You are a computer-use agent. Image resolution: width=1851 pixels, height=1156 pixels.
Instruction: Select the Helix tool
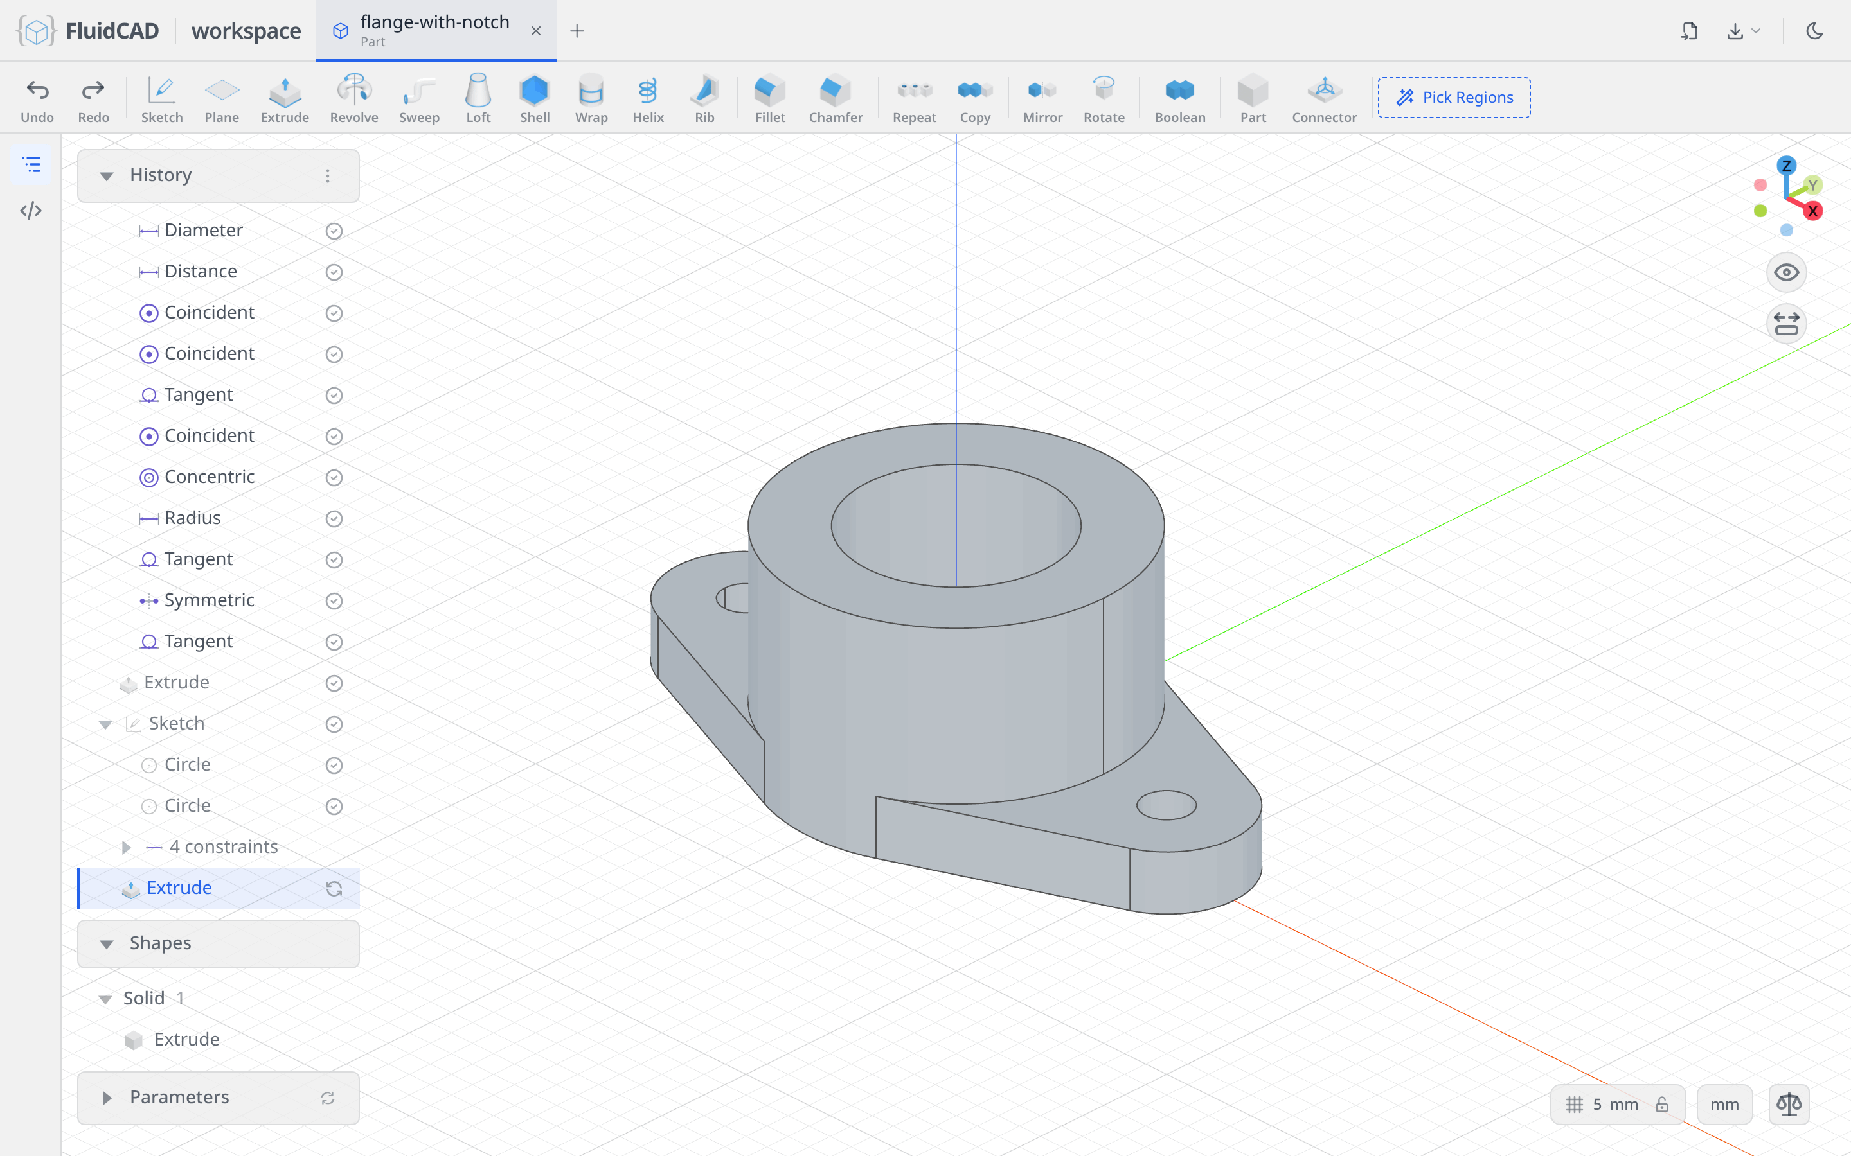tap(648, 99)
